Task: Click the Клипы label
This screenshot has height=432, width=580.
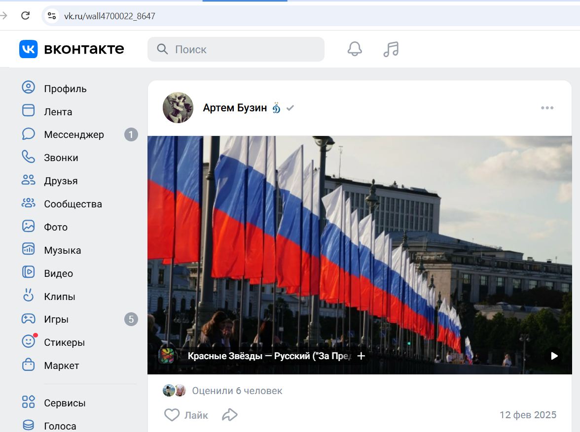Action: [x=60, y=297]
